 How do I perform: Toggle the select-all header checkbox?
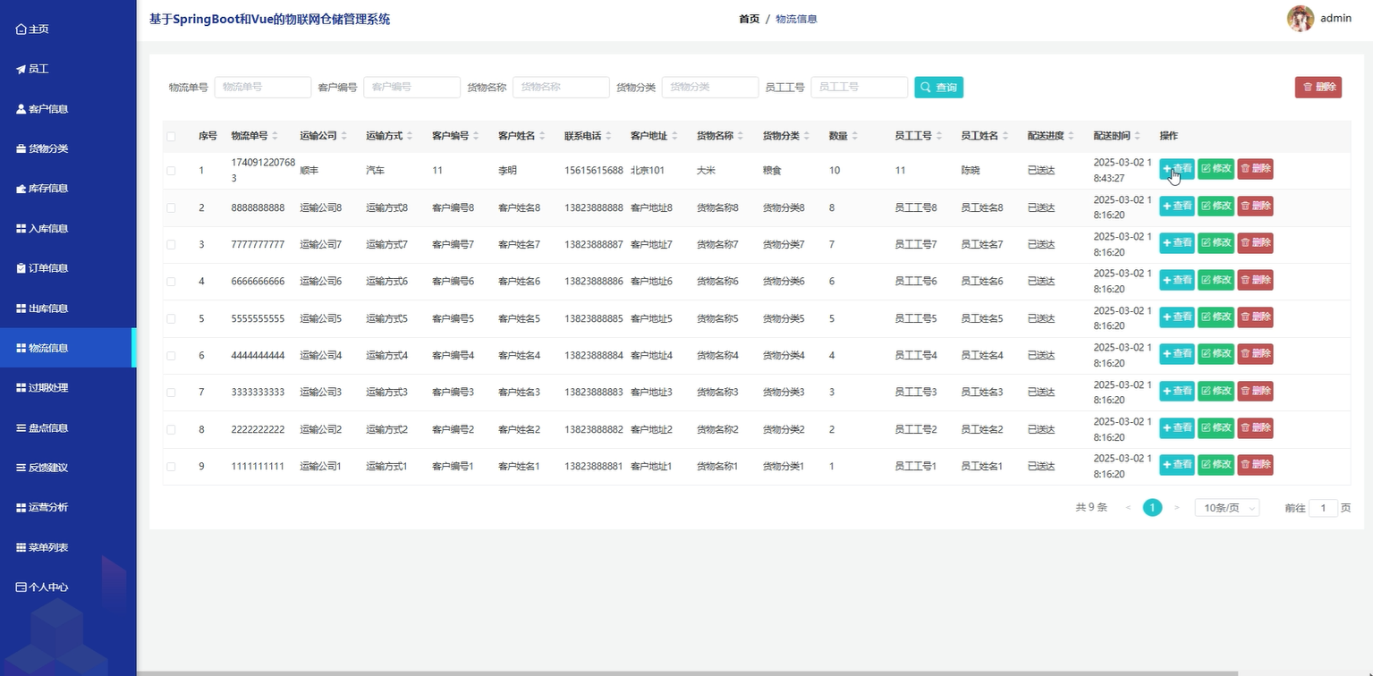tap(171, 136)
